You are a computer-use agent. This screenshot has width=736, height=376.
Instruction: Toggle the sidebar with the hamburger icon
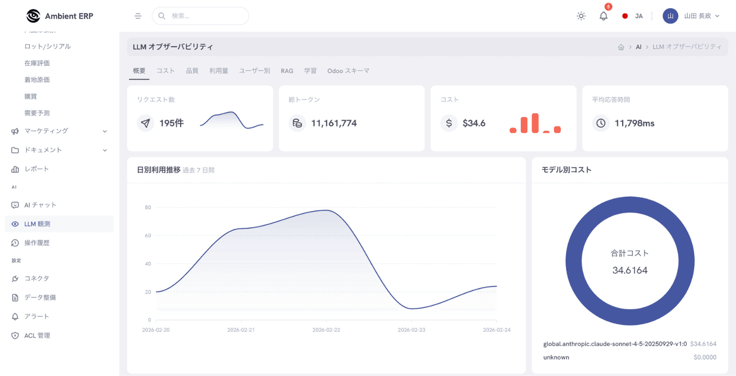click(x=138, y=16)
